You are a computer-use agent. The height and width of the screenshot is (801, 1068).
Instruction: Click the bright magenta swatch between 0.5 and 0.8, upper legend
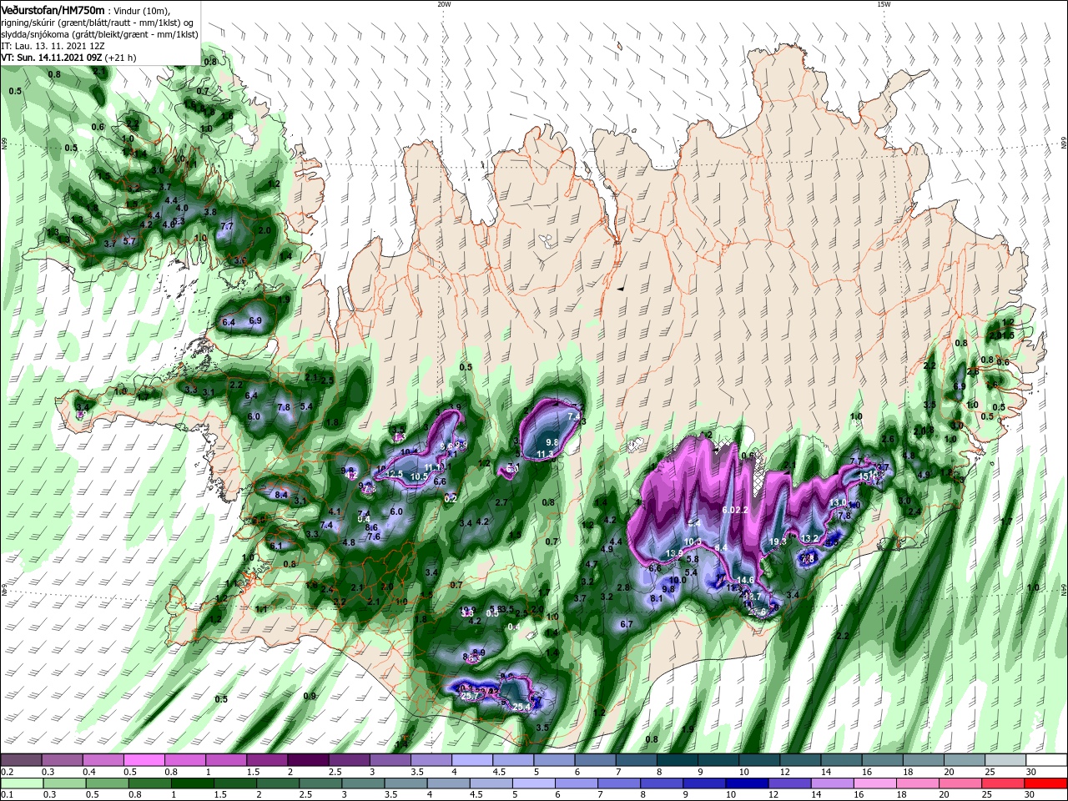pyautogui.click(x=144, y=759)
